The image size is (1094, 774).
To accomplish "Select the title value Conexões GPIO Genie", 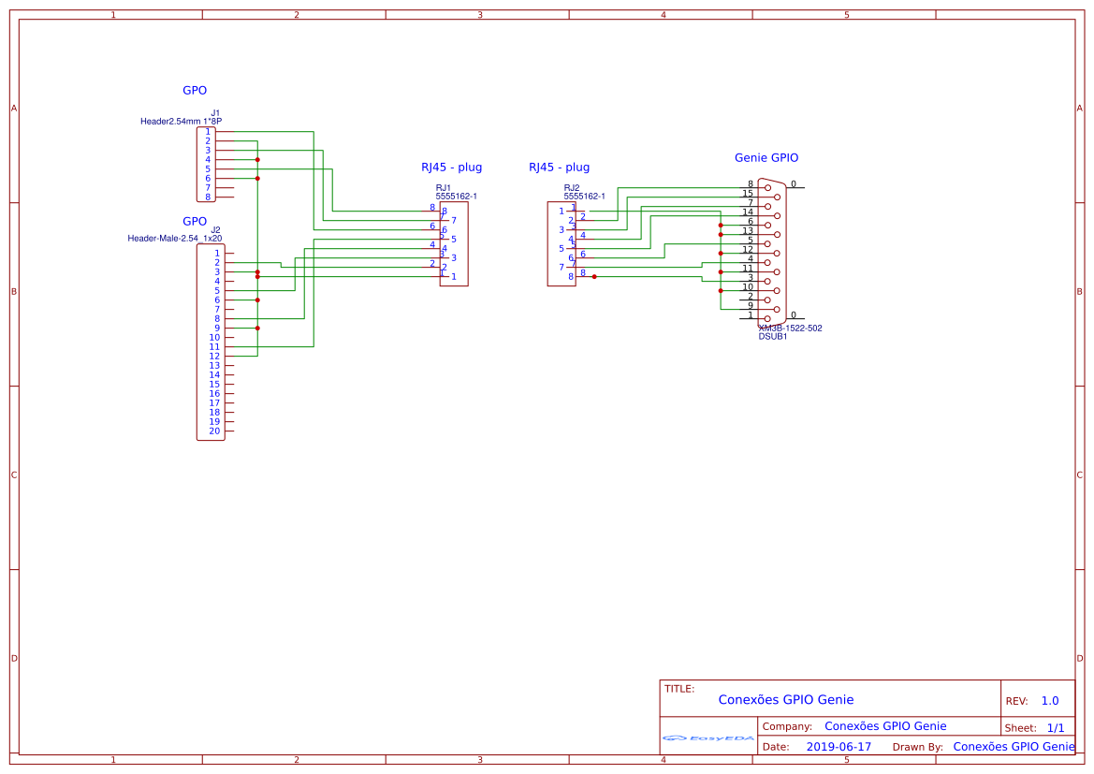I will click(x=785, y=700).
